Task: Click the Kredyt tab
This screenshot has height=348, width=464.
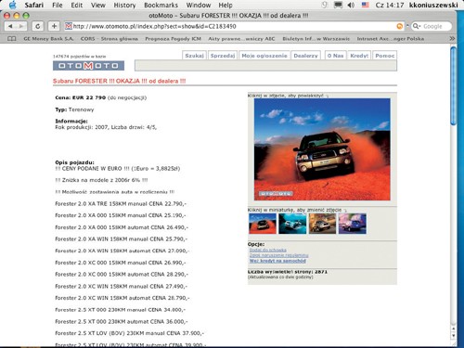Action: point(359,56)
